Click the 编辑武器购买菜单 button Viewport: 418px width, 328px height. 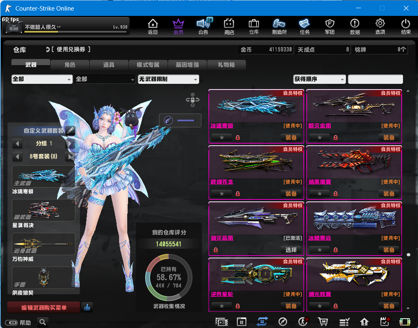44,308
